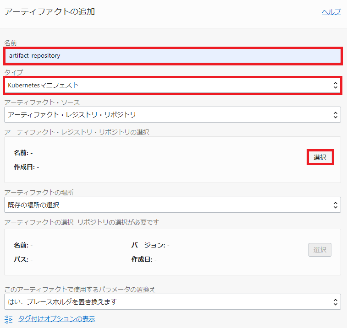This screenshot has width=347, height=328.
Task: Open the ヘルプ link
Action: pyautogui.click(x=331, y=12)
